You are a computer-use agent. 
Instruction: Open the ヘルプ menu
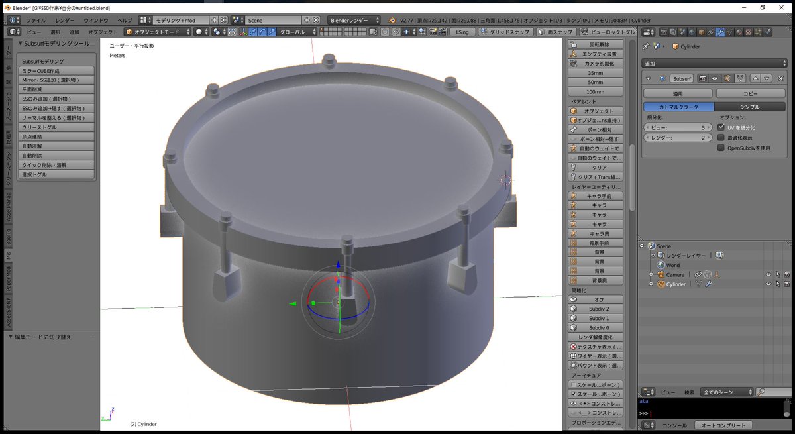click(125, 21)
